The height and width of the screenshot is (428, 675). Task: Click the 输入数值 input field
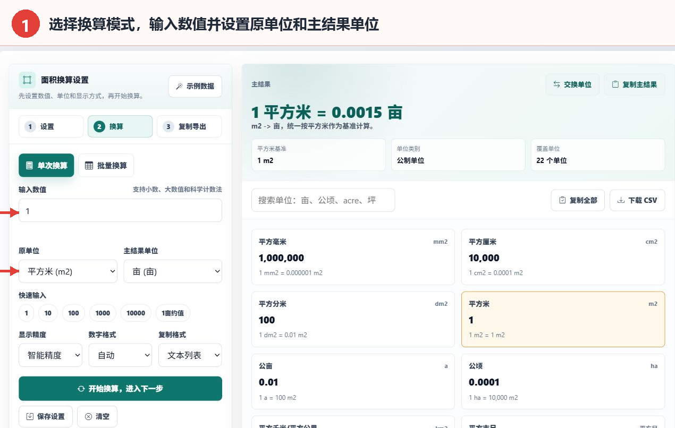tap(120, 210)
